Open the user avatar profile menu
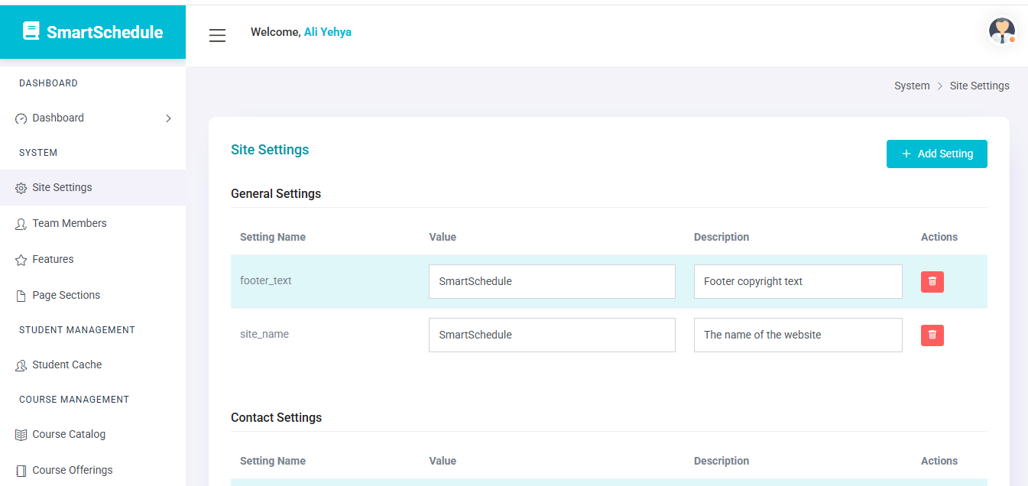The height and width of the screenshot is (486, 1028). point(1001,31)
